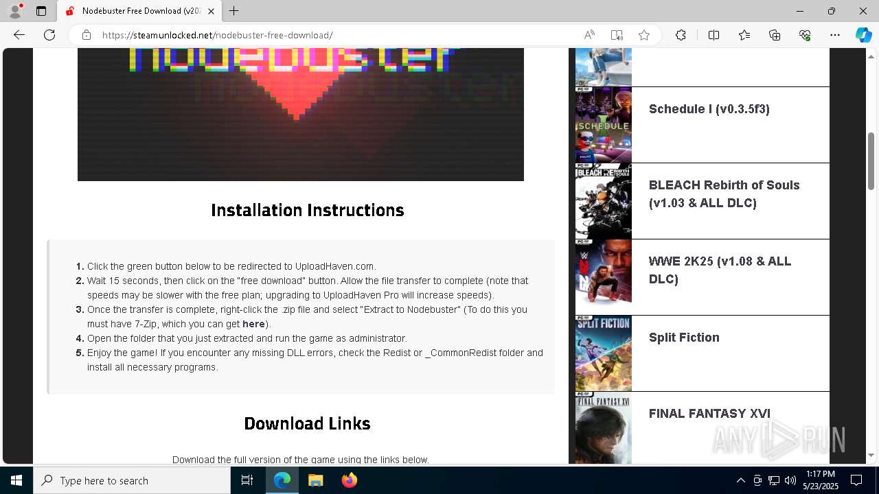The width and height of the screenshot is (879, 494).
Task: Switch to the Nodebuster Free Download tab
Action: (x=139, y=11)
